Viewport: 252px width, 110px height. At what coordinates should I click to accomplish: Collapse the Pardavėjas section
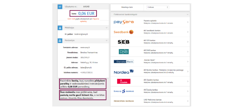pos(106,41)
